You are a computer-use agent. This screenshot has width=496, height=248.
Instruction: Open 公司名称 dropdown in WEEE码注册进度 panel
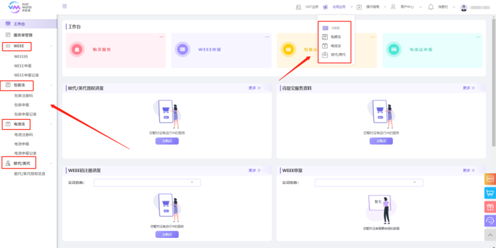pyautogui.click(x=147, y=182)
